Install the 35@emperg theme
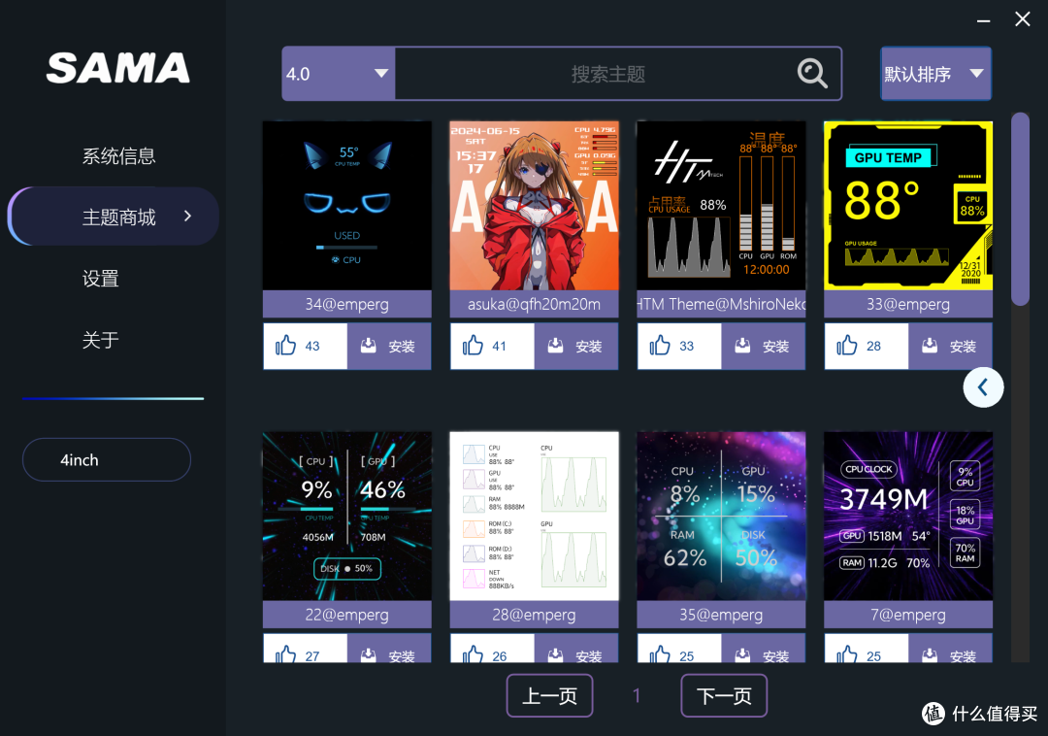Viewport: 1048px width, 736px height. click(764, 649)
